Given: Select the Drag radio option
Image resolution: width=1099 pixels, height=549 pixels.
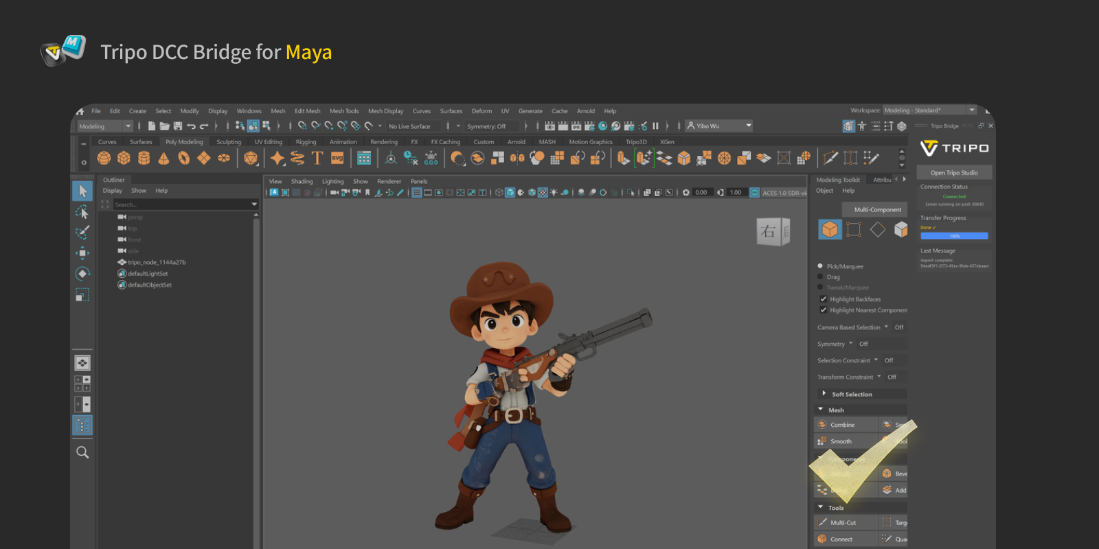Looking at the screenshot, I should point(820,277).
